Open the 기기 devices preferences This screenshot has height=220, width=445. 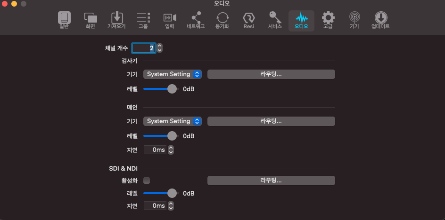click(354, 21)
